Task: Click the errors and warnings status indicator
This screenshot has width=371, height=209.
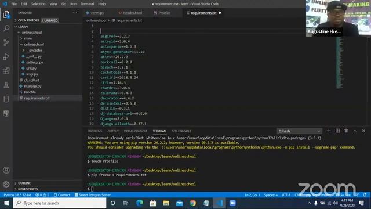Action: click(x=42, y=195)
